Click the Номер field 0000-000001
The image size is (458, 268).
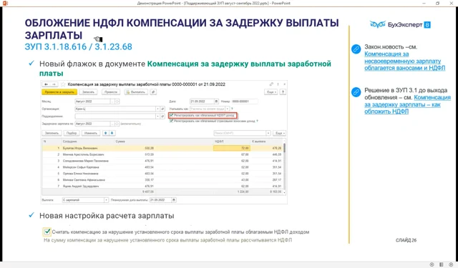(245, 101)
